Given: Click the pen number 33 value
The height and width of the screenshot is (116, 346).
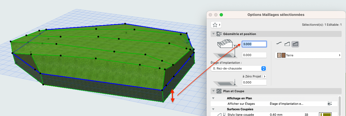Looking at the screenshot, I should 307,115.
